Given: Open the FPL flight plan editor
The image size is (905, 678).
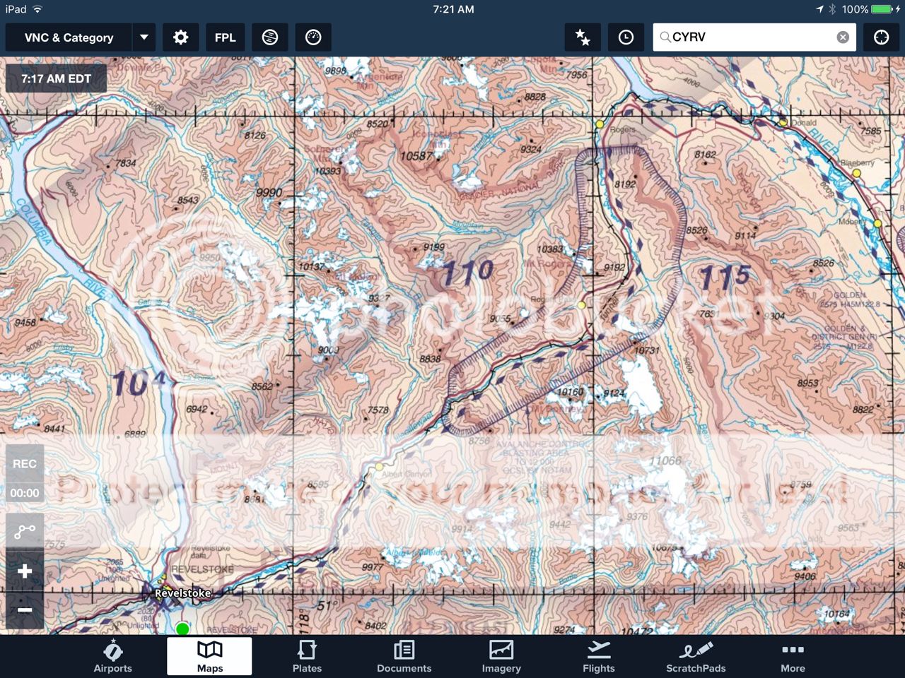Looking at the screenshot, I should pyautogui.click(x=225, y=37).
